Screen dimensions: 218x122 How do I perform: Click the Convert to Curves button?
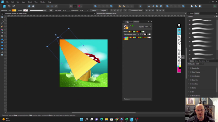[x=136, y=11]
